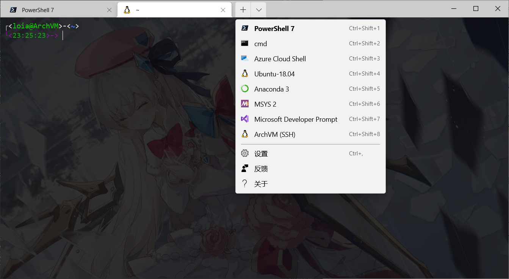Screen dimensions: 509x279
Task: Open 反馈 feedback entry
Action: [x=310, y=169]
